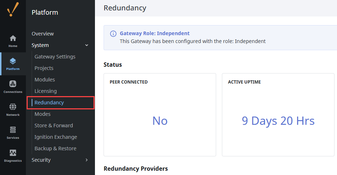Image resolution: width=337 pixels, height=175 pixels.
Task: Go to Backup & Restore
Action: click(x=55, y=148)
